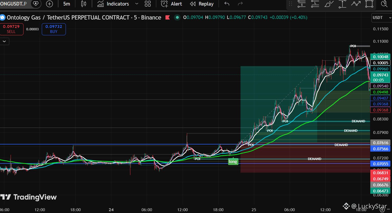Create an Alert
Screen dimensions: 392x213
click(x=172, y=4)
